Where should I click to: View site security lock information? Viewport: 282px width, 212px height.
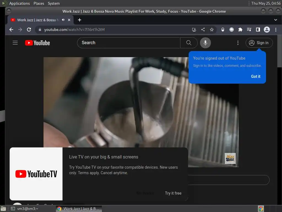tap(40, 30)
